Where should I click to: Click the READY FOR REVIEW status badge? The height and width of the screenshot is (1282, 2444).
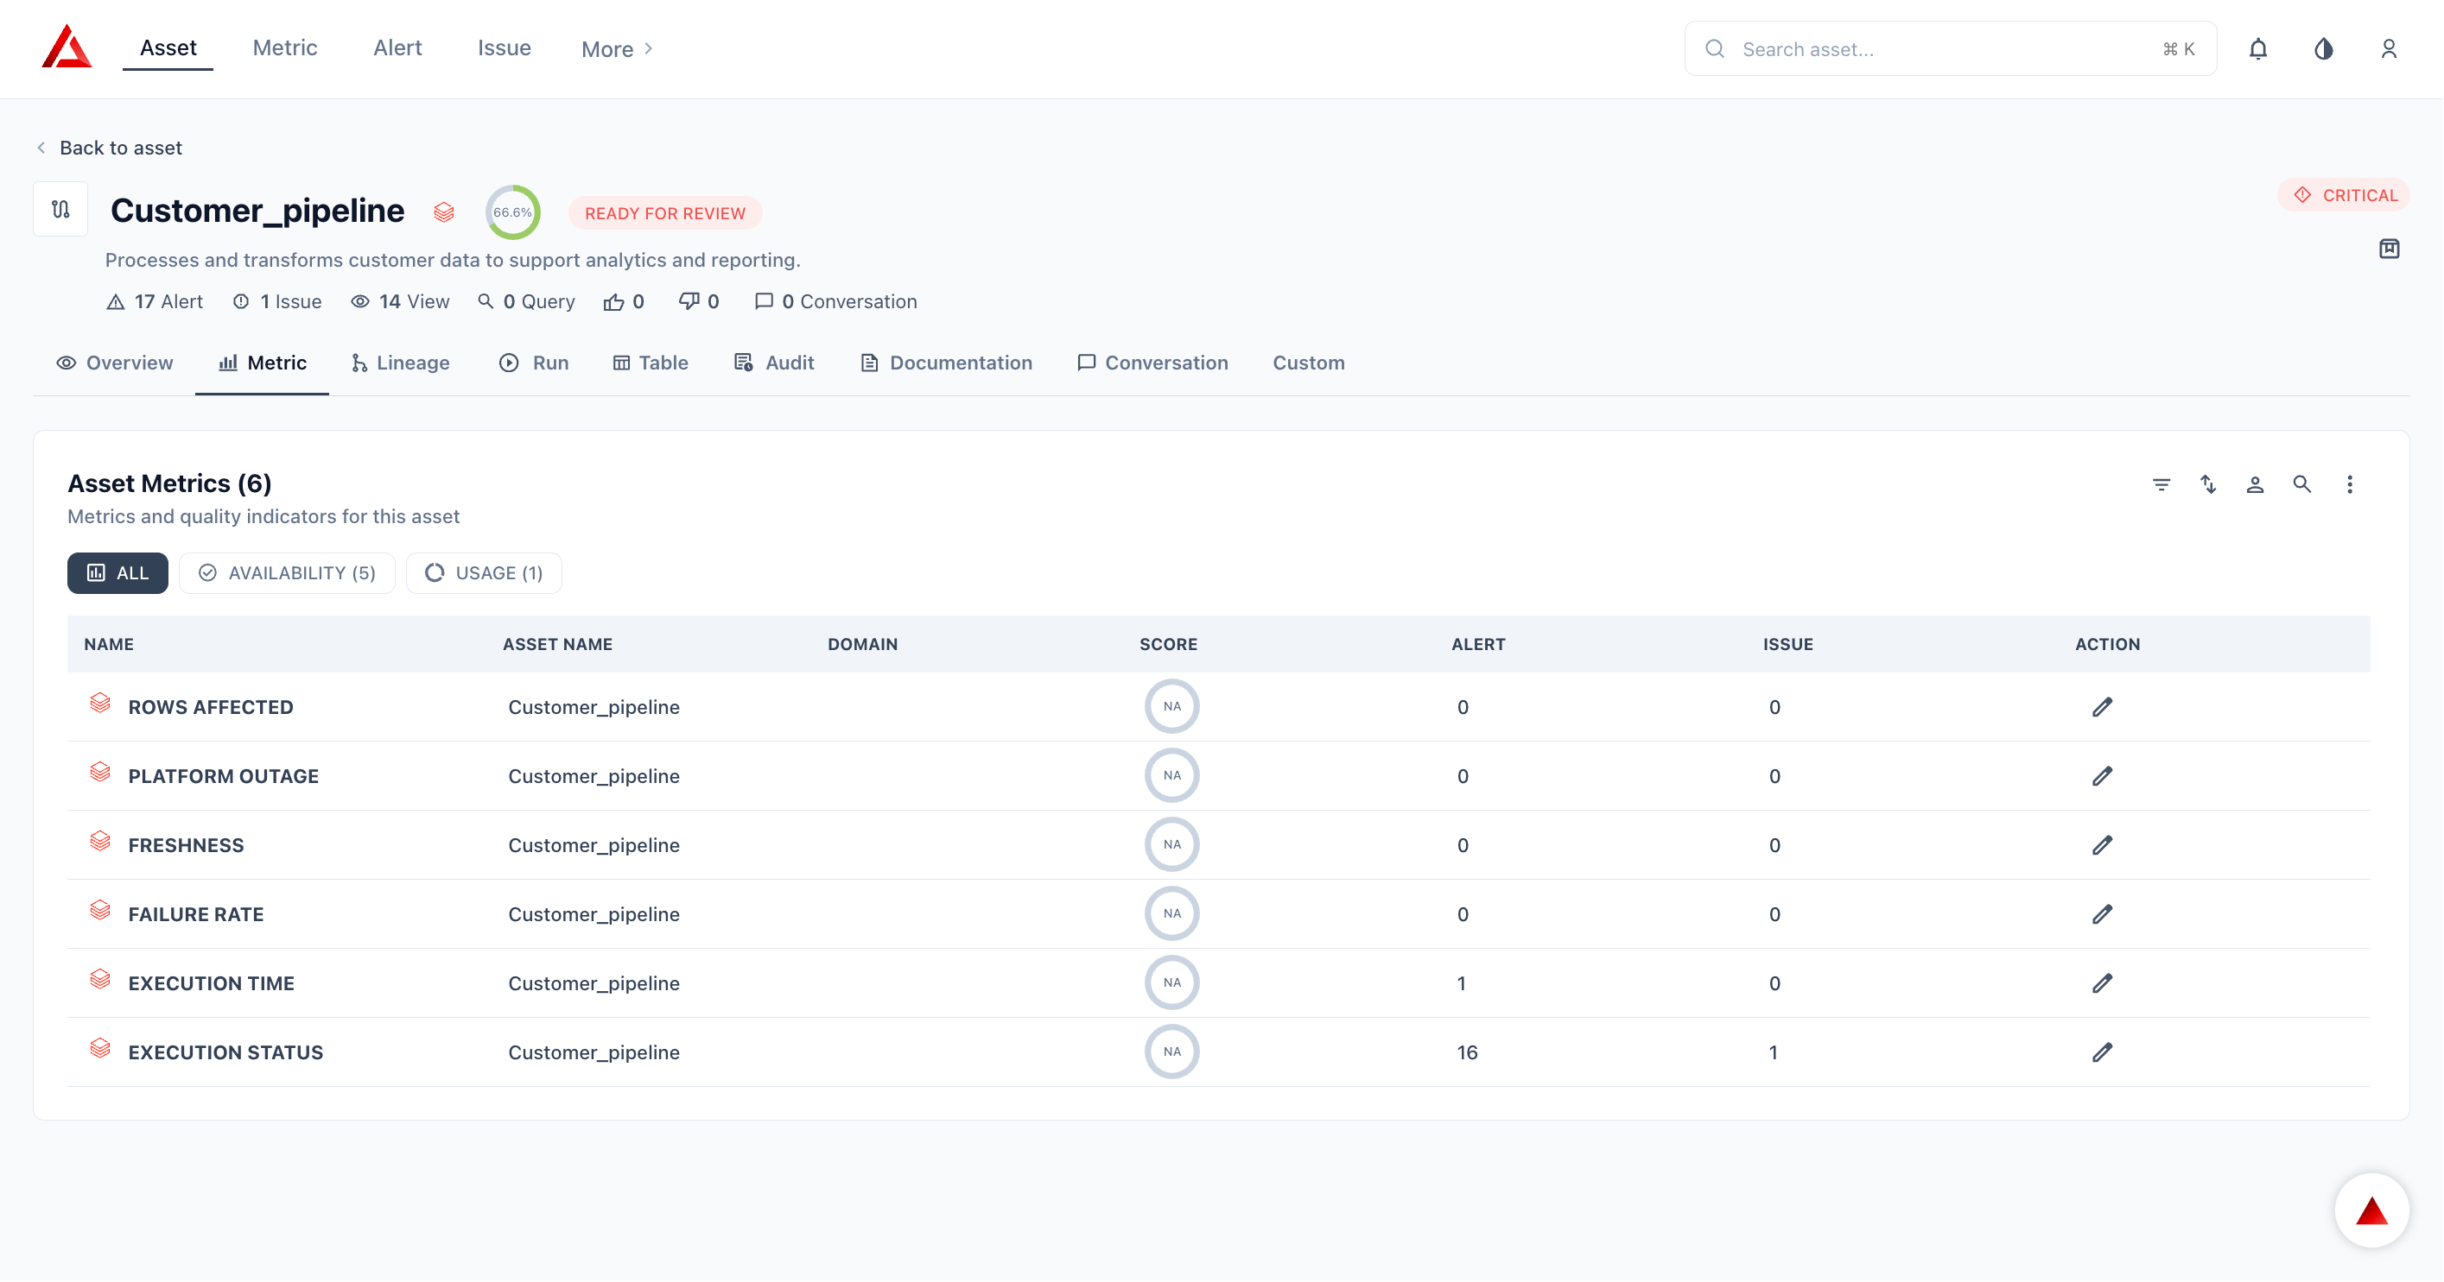(x=665, y=213)
